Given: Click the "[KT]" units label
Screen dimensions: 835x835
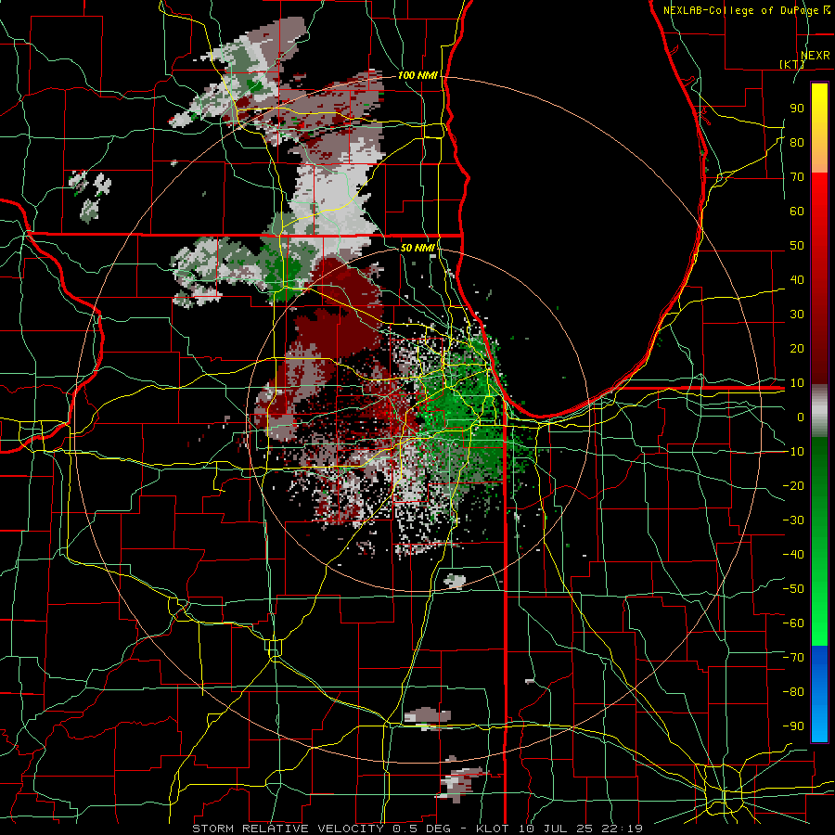Looking at the screenshot, I should [x=792, y=64].
